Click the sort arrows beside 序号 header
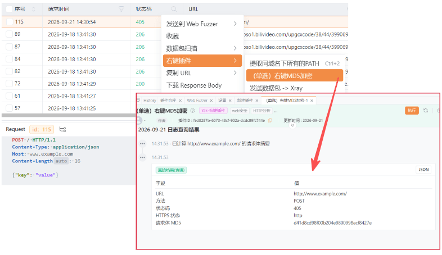Screen dimensions: 442x255 (34, 9)
